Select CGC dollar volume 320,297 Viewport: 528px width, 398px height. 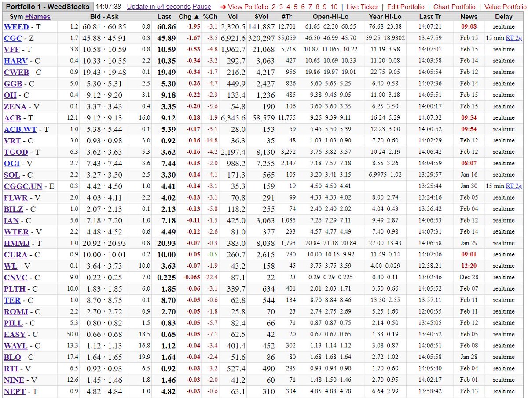pos(261,38)
